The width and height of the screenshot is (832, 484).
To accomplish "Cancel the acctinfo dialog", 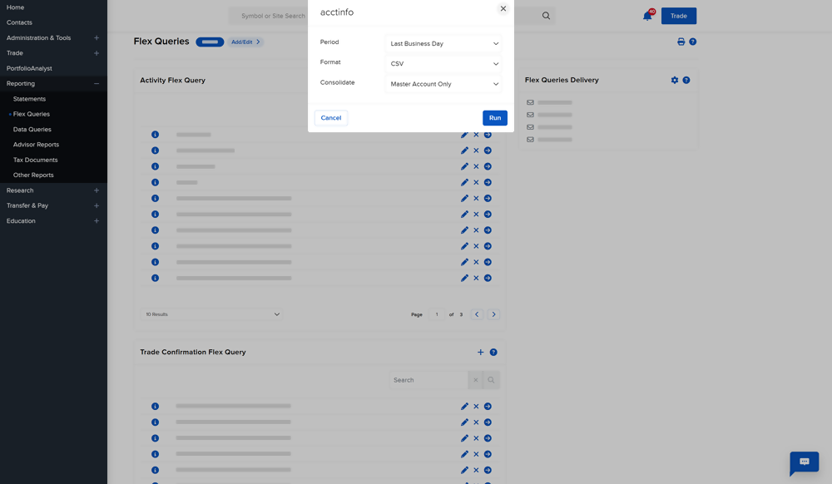I will click(330, 117).
